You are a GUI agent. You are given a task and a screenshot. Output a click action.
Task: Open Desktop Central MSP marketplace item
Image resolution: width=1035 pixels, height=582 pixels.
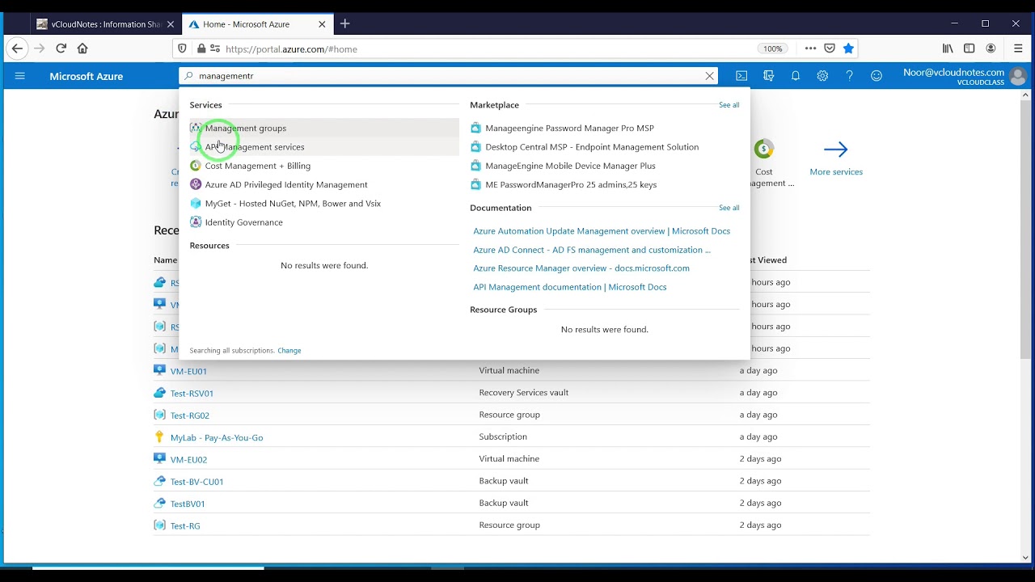click(x=592, y=147)
